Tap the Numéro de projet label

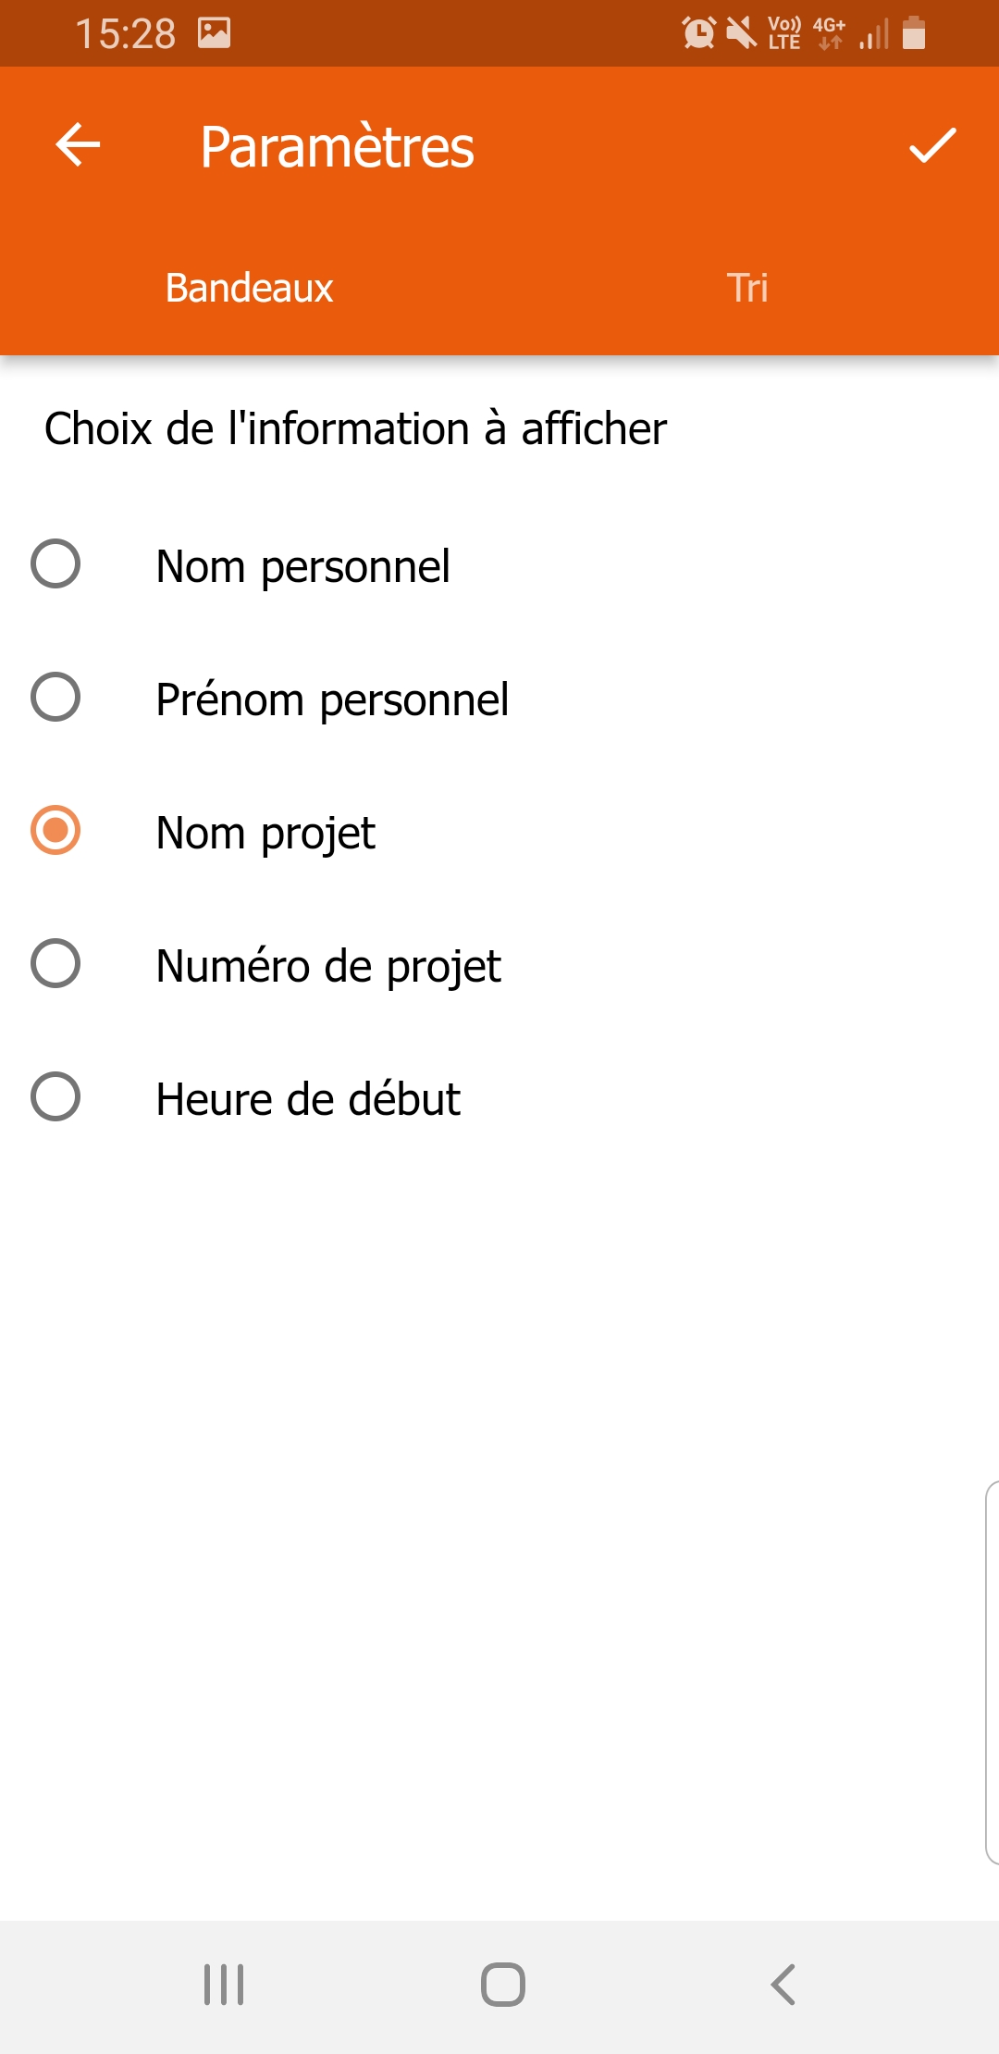[328, 966]
